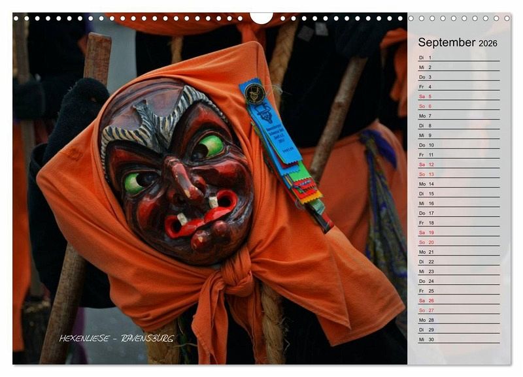The height and width of the screenshot is (377, 523).
Task: Select the row Sa 26
Action: coord(459,301)
